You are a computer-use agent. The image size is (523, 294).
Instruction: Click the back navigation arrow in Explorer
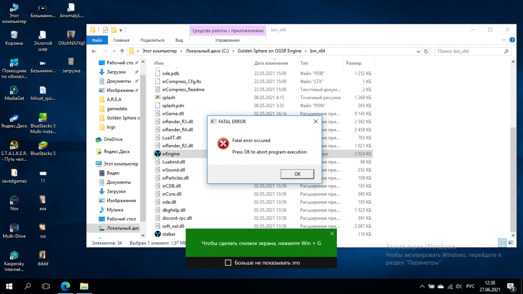click(94, 51)
